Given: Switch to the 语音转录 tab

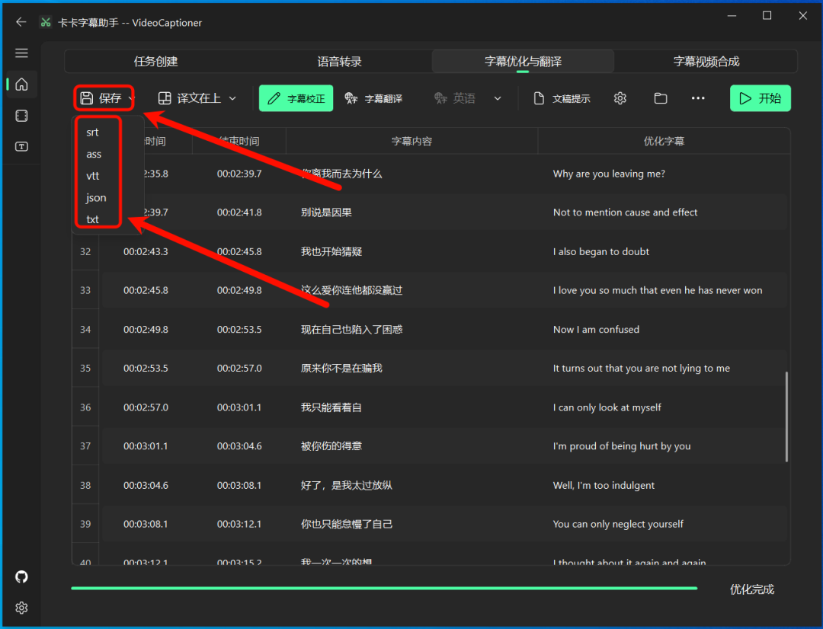Looking at the screenshot, I should click(340, 62).
